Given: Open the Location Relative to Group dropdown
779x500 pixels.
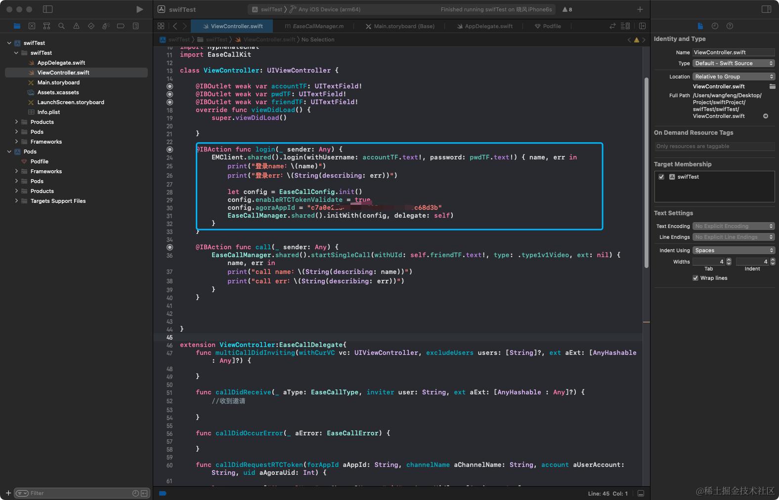Looking at the screenshot, I should (734, 77).
